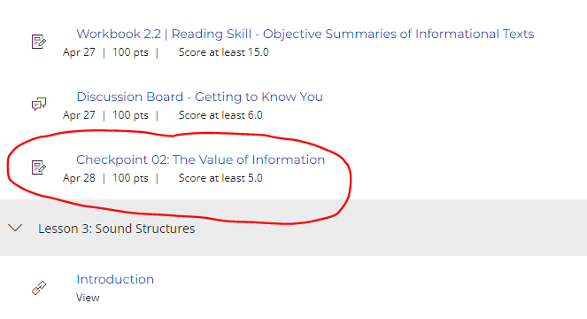Open Workbook 2.2 Reading Skill link
The height and width of the screenshot is (319, 587).
[305, 34]
